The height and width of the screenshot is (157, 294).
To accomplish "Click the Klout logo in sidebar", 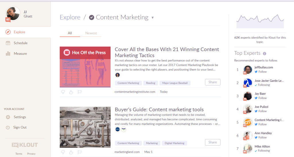I will coord(25,145).
